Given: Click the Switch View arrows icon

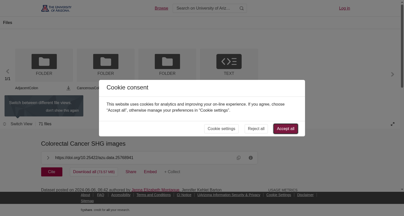Looking at the screenshot, I should tap(5, 124).
